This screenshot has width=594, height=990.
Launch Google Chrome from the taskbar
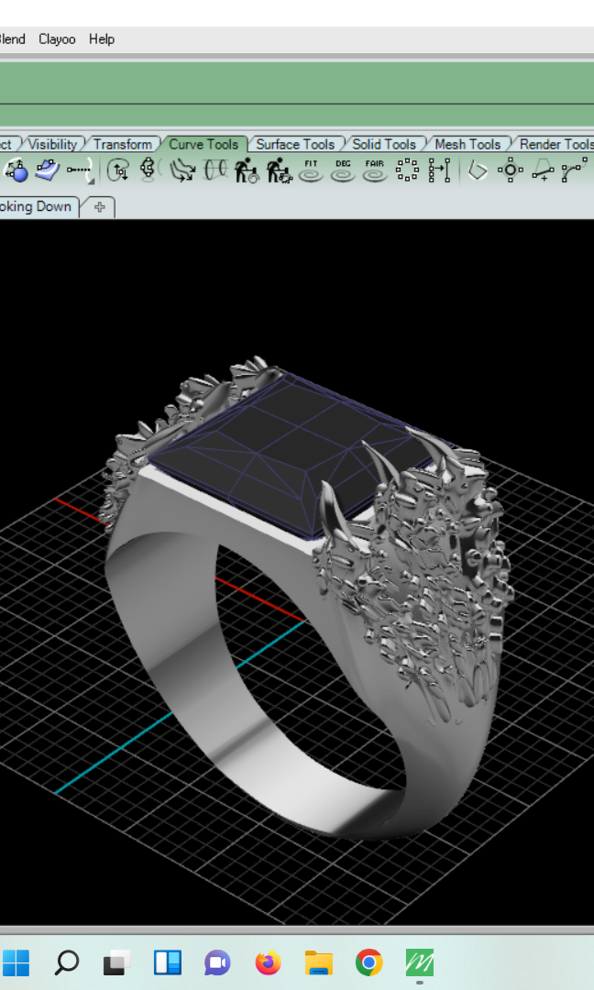click(368, 962)
